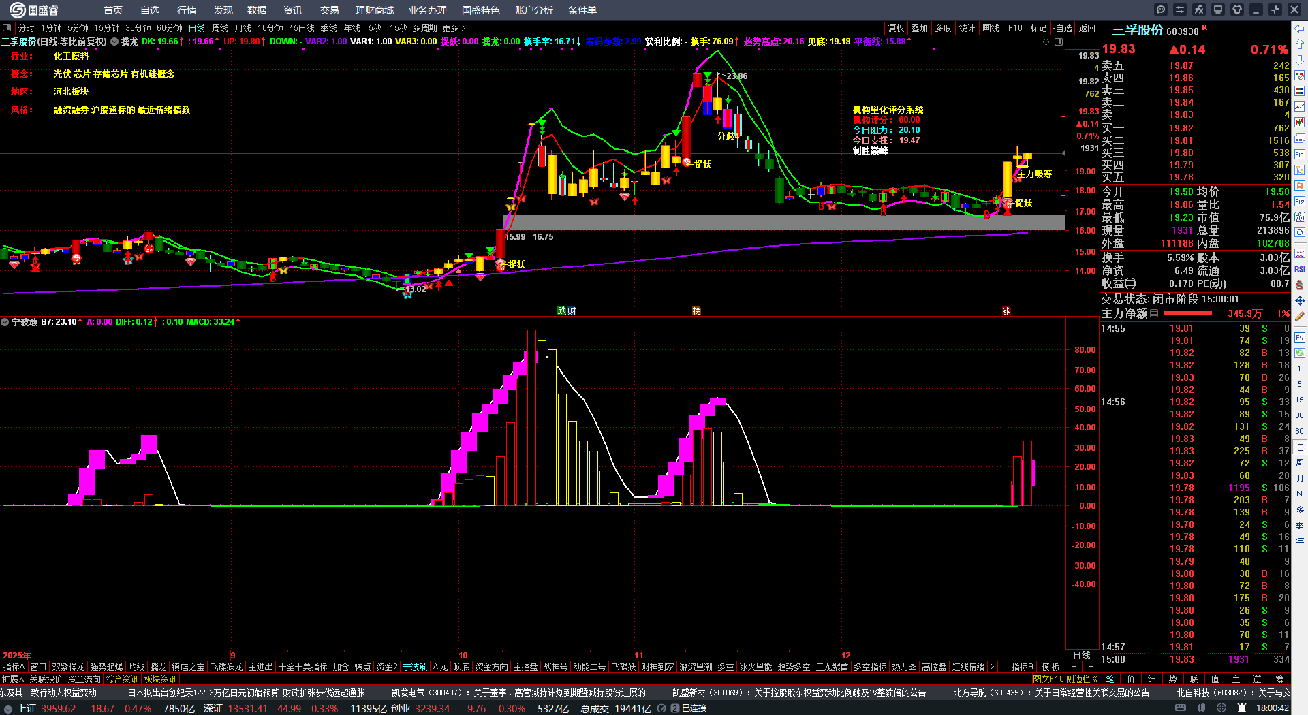
Task: Open the 指标B indicator group
Action: (x=1022, y=667)
